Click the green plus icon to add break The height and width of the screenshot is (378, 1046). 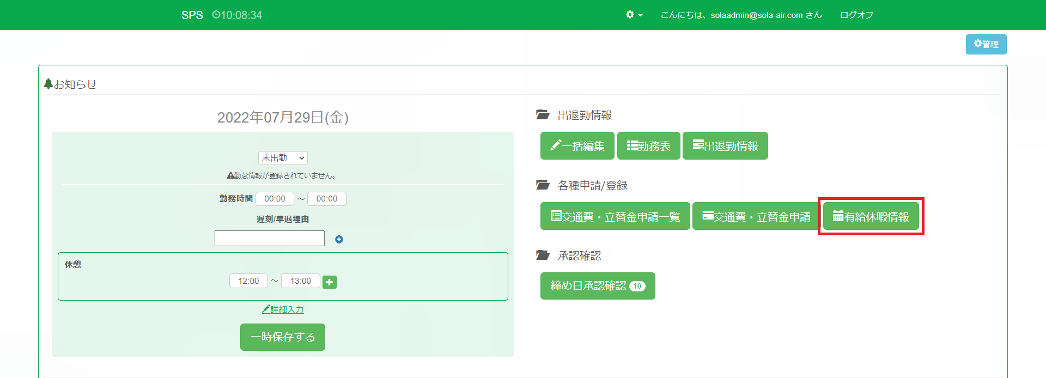(x=330, y=282)
